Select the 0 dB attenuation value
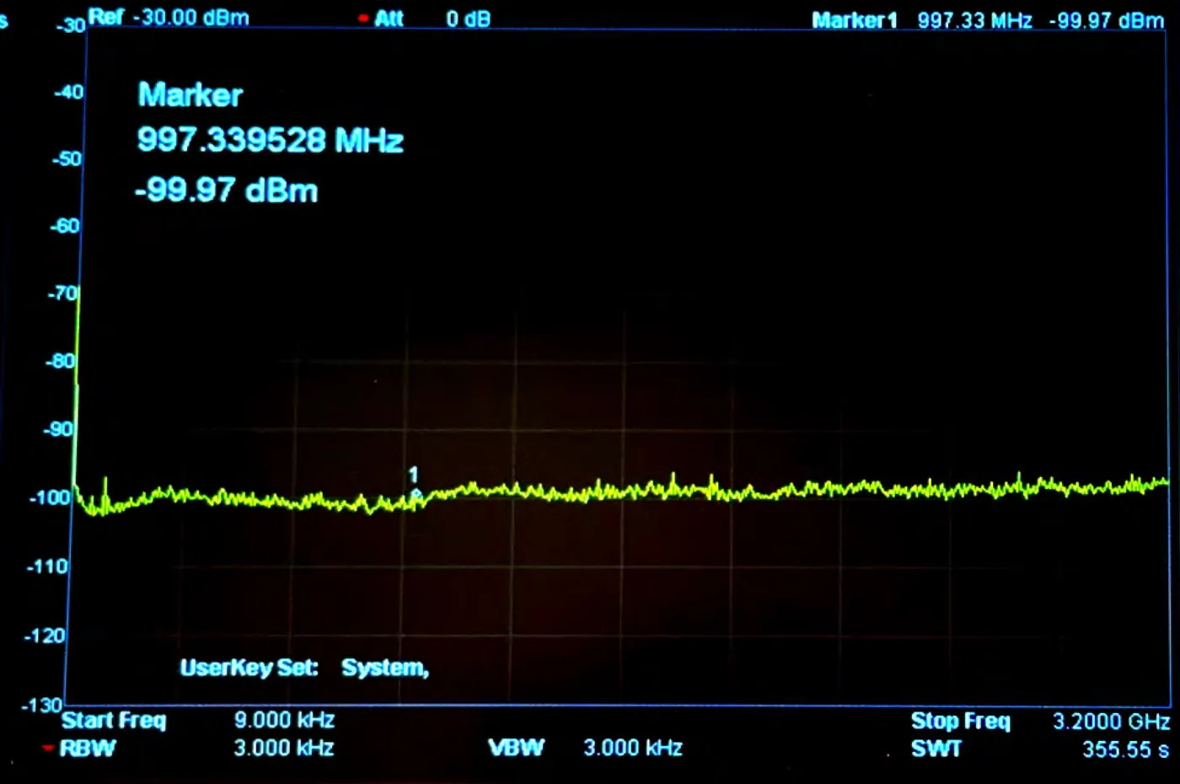The width and height of the screenshot is (1180, 784). tap(469, 19)
